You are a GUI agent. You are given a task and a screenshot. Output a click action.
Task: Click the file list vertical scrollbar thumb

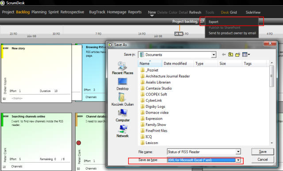click(x=272, y=76)
